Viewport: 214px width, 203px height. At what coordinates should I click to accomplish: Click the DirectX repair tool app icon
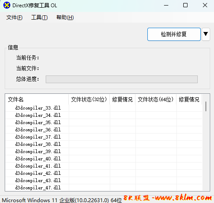[x=7, y=5]
